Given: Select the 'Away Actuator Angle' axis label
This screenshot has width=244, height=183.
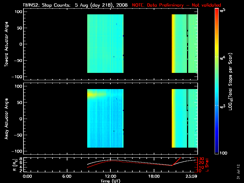Looking at the screenshot, I should click(x=6, y=119).
